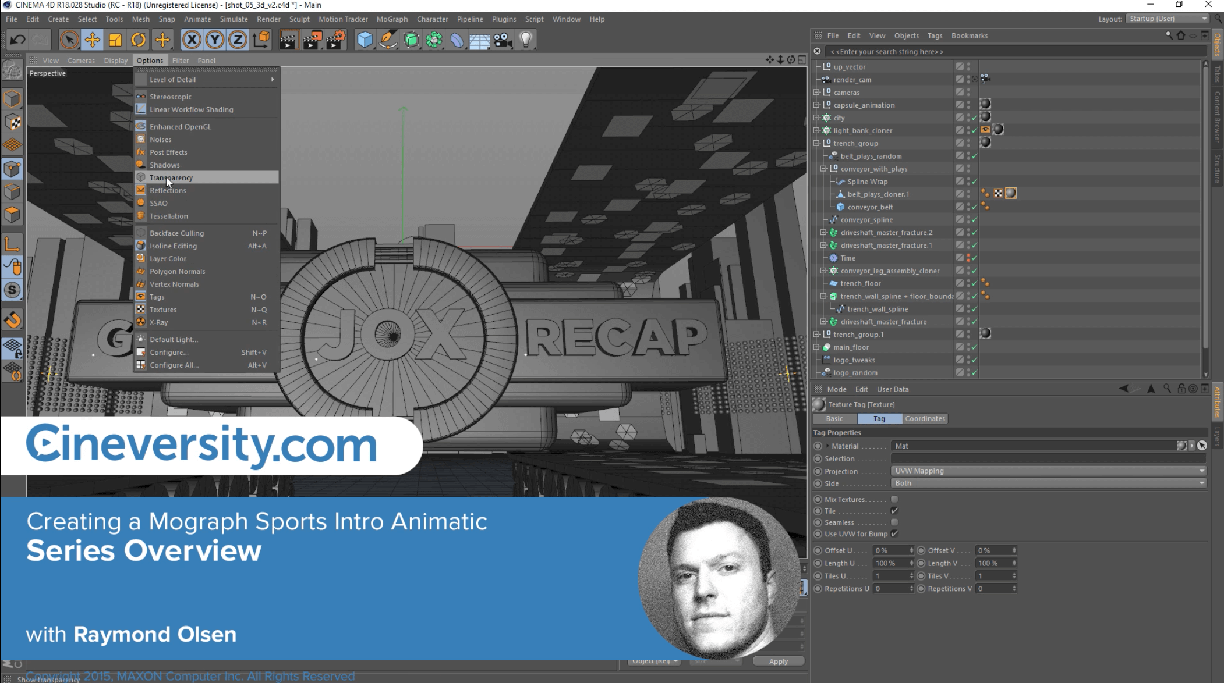Open the Projection UVW Mapping dropdown

(1048, 471)
